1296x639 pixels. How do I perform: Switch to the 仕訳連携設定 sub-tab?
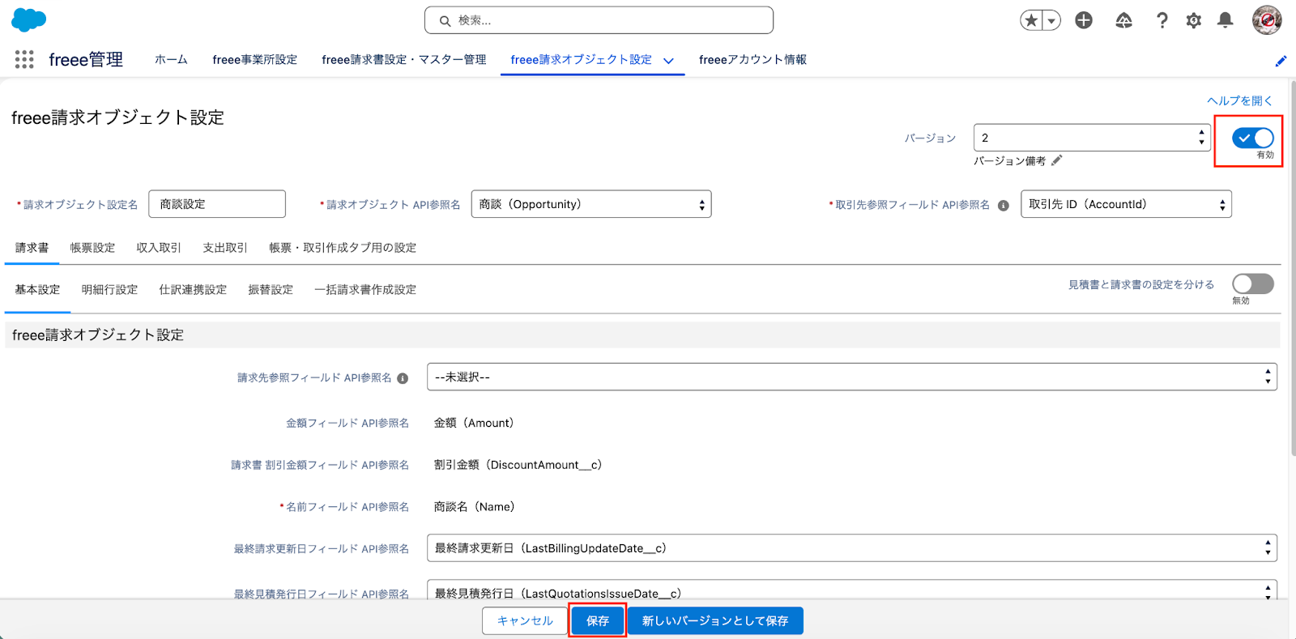coord(193,290)
